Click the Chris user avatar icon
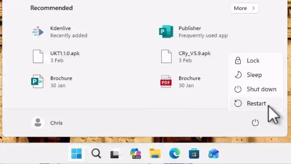Viewport: 291px width, 164px height. [x=38, y=123]
